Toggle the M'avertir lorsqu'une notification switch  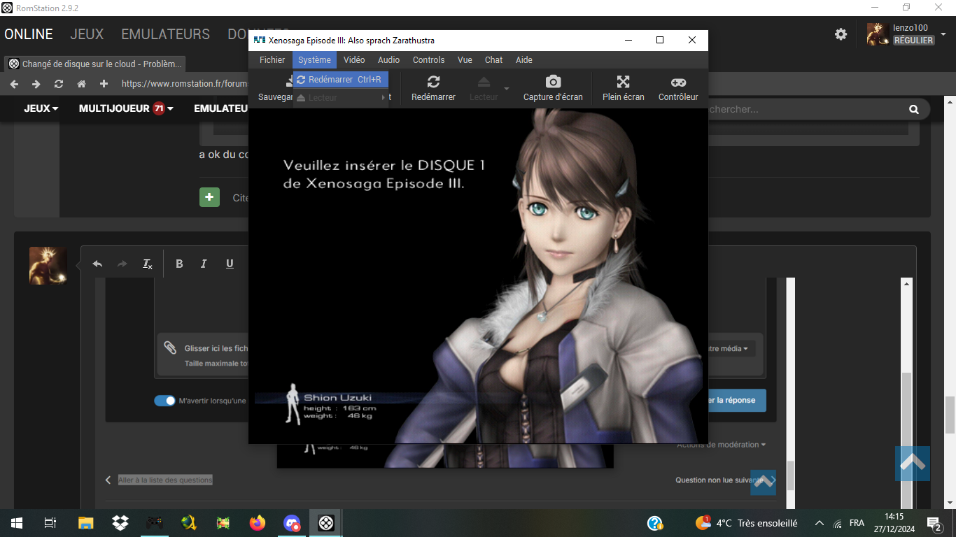pos(164,401)
